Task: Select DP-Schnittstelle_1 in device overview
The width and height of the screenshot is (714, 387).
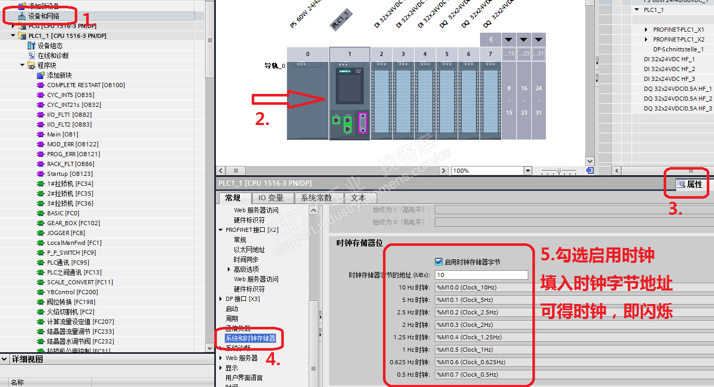Action: click(678, 49)
